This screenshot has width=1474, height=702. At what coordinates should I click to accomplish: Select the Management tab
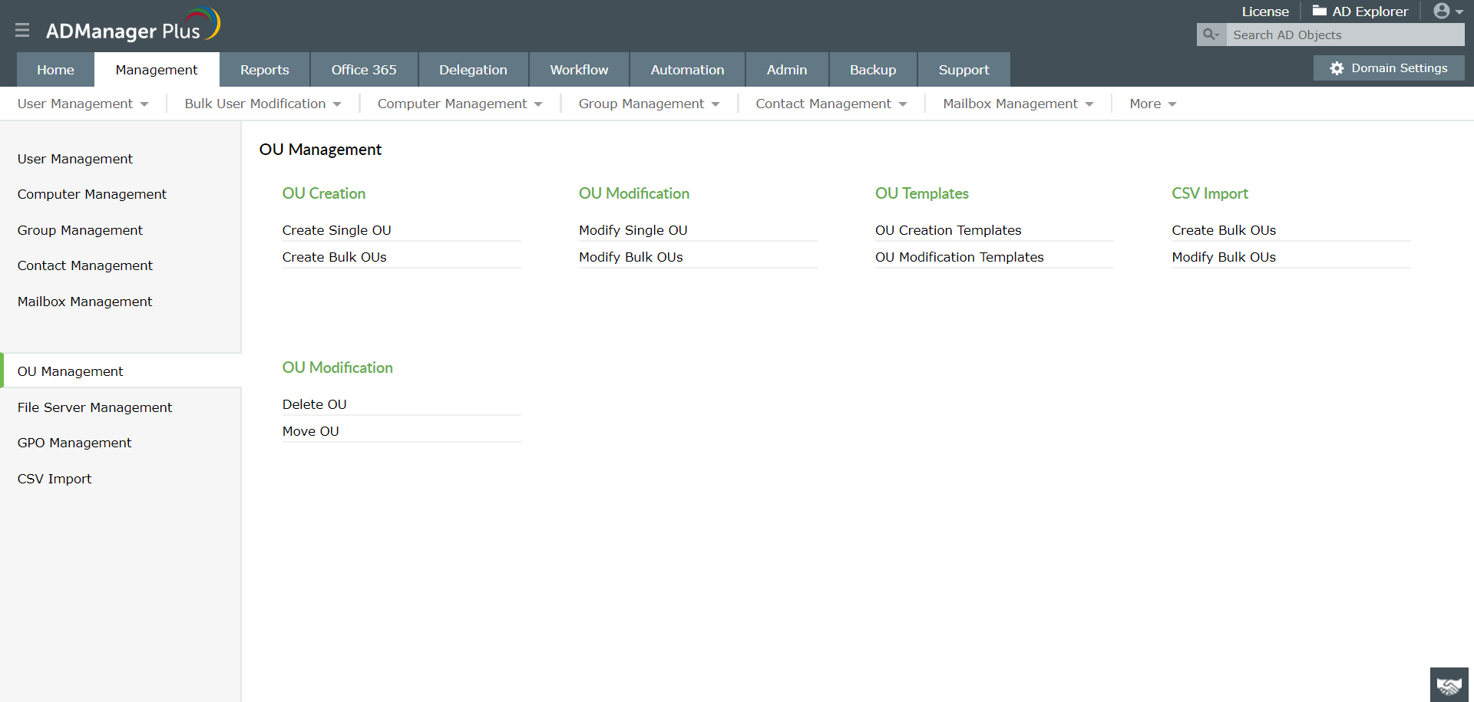[157, 70]
